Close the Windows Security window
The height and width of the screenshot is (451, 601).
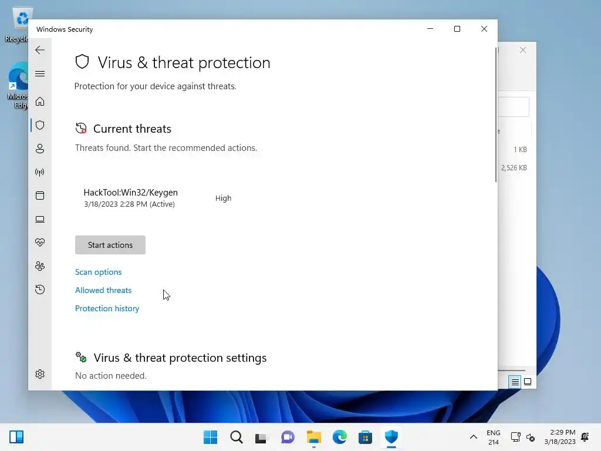[x=484, y=29]
